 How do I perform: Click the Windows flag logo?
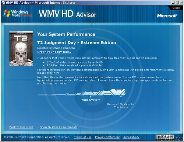(x=7, y=13)
